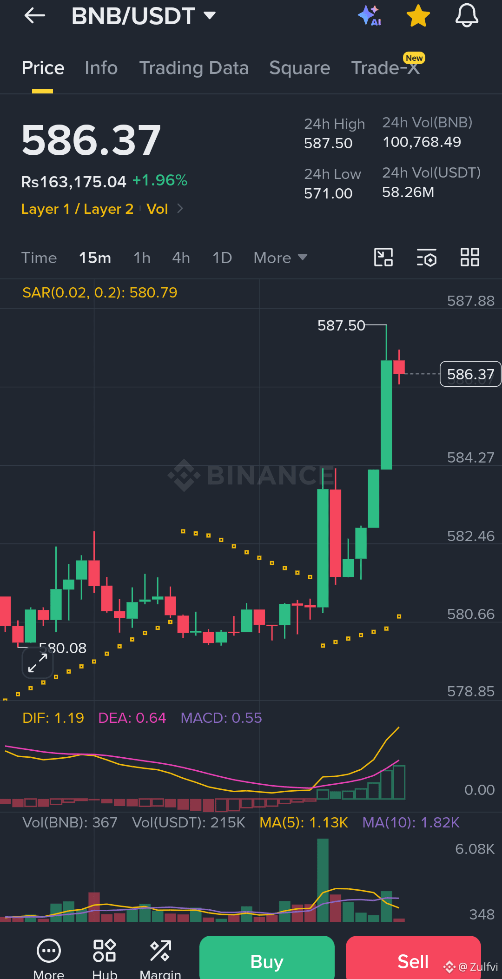Switch to the Info tab

click(101, 68)
